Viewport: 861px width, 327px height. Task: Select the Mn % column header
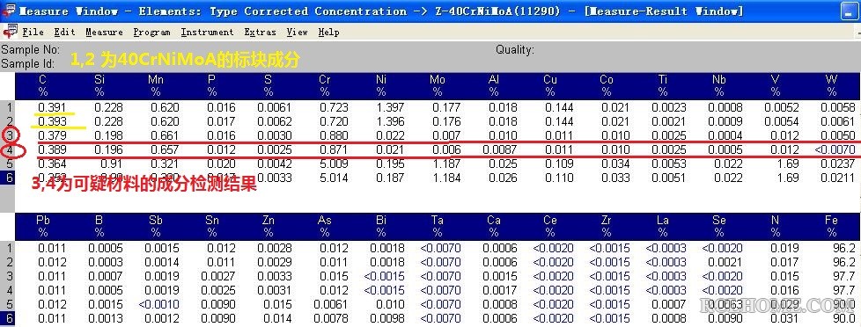click(x=156, y=85)
